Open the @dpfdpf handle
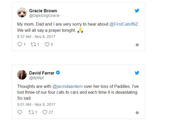This screenshot has width=180, height=121. pos(36,77)
